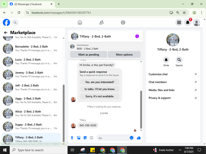Click More options button
This screenshot has height=154, width=206.
tap(124, 55)
